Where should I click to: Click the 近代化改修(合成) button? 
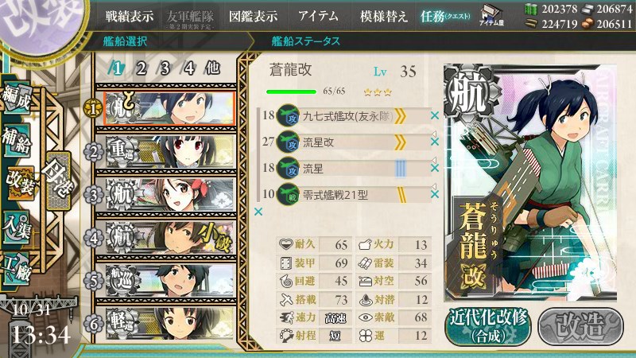pyautogui.click(x=488, y=325)
